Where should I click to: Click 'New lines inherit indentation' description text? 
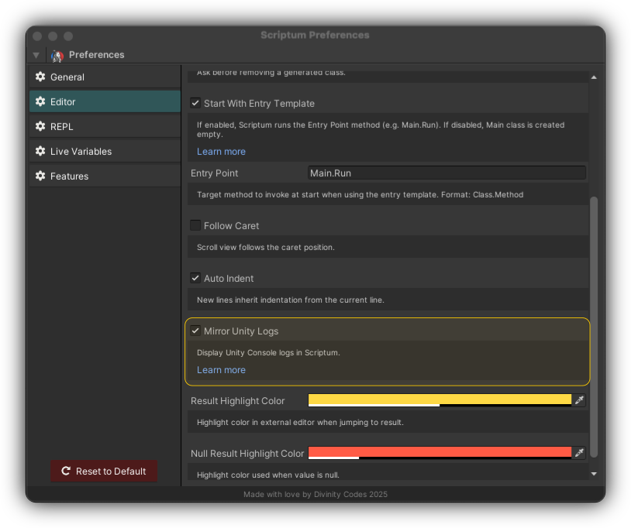291,300
